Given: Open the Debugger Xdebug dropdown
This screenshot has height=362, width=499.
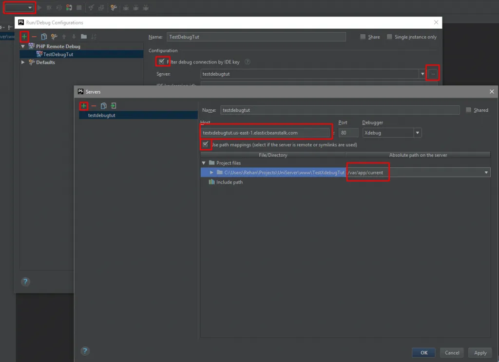Looking at the screenshot, I should click(x=417, y=133).
